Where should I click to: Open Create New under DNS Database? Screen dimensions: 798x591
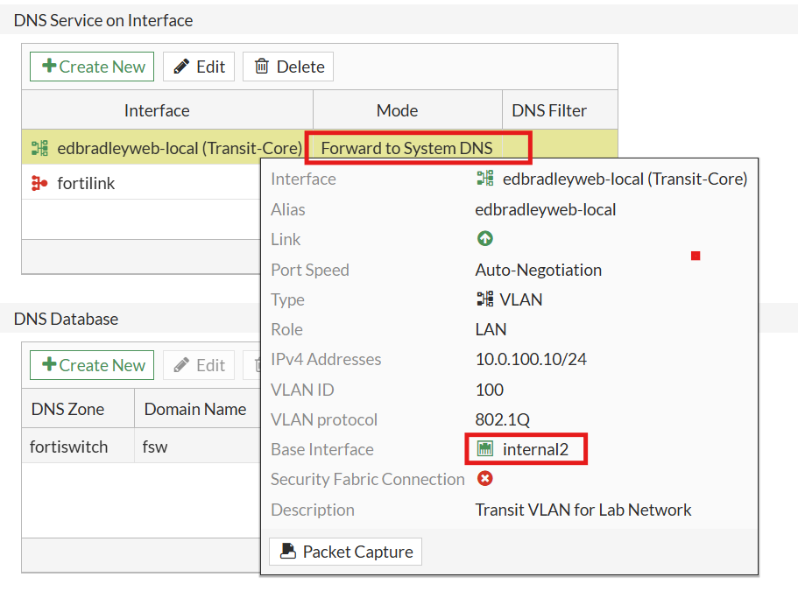tap(91, 365)
